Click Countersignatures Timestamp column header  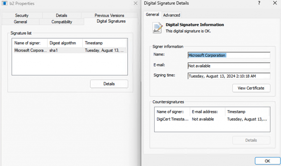[247, 112]
